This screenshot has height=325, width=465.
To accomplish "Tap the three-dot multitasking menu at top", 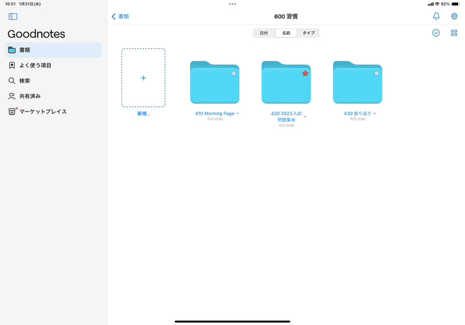I will point(233,4).
